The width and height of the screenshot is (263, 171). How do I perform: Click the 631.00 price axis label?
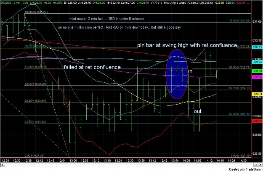click(257, 21)
